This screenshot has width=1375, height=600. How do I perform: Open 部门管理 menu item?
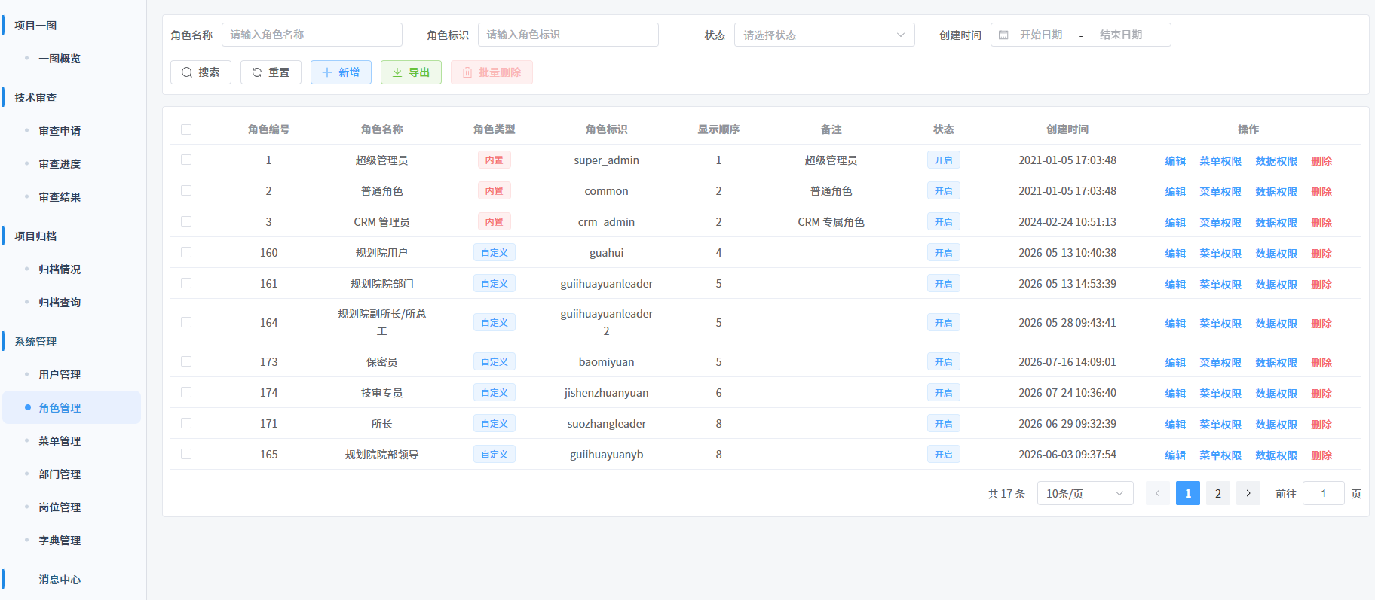(60, 474)
